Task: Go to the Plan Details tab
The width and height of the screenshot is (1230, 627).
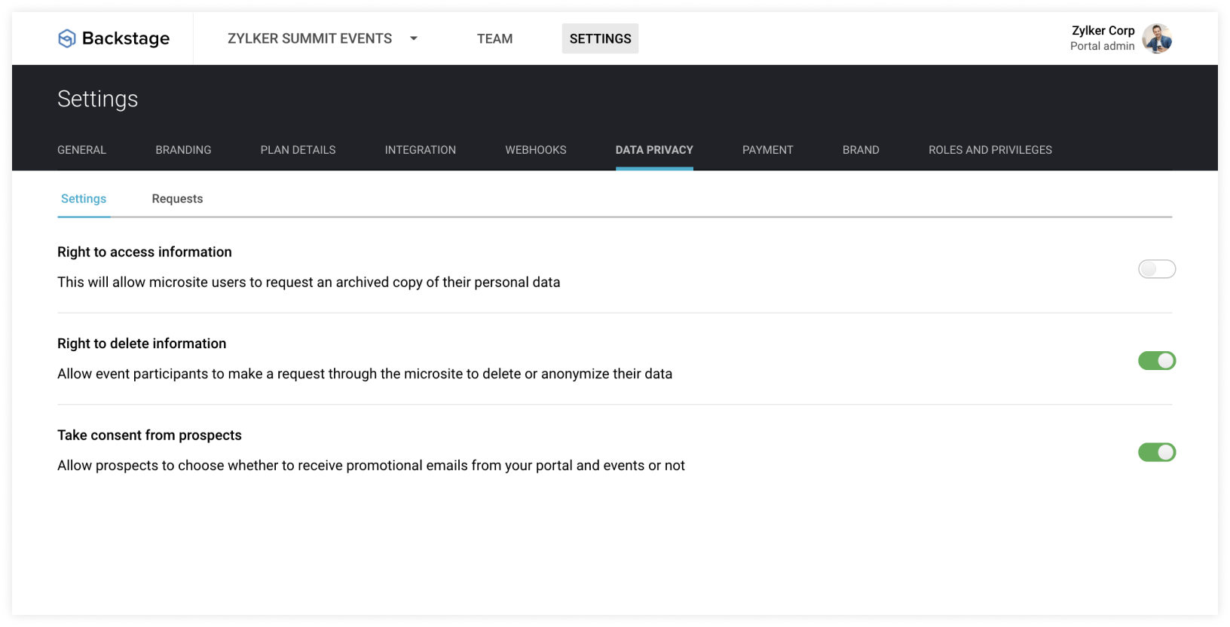Action: 298,150
